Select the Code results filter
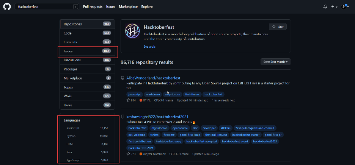The width and height of the screenshot is (355, 165). pos(87,33)
